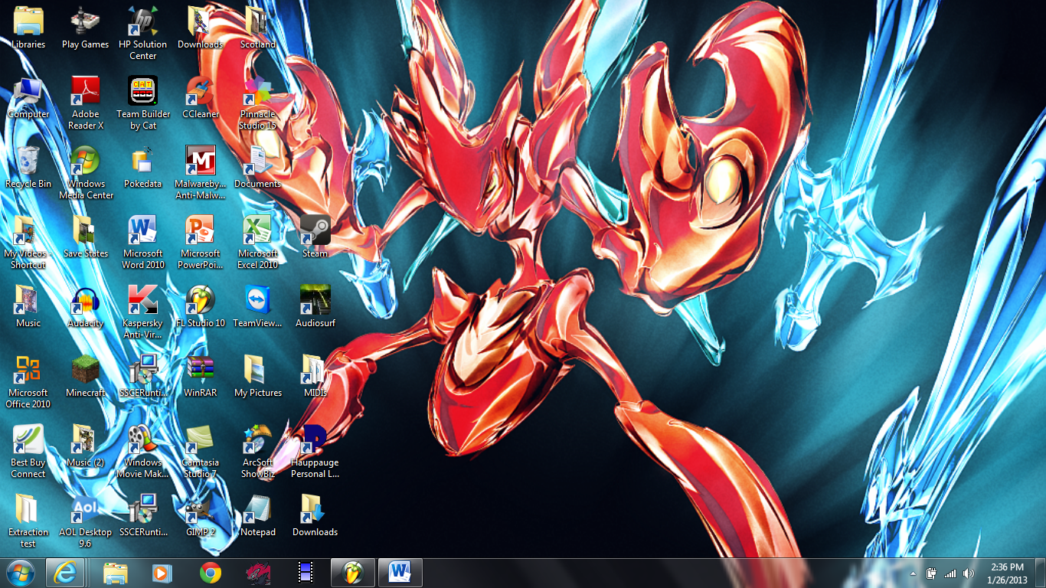
Task: Open the Windows Start menu
Action: [20, 573]
